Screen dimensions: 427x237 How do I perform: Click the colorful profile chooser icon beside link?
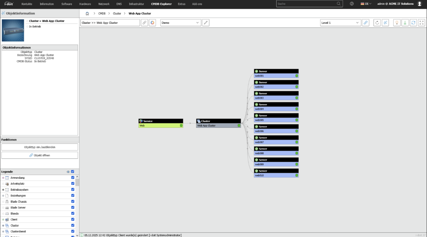152,23
